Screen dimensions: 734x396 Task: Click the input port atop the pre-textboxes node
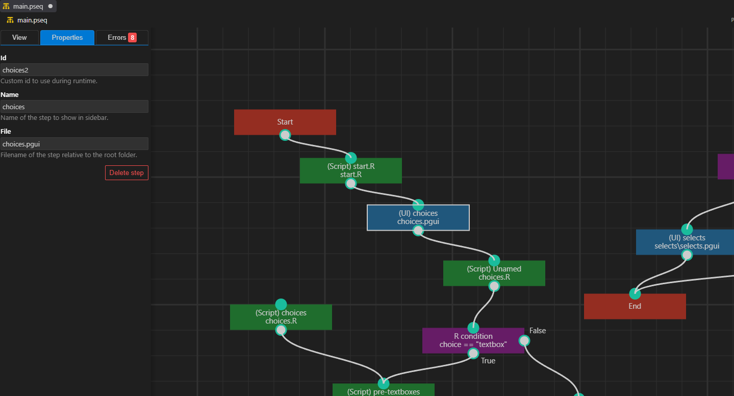(x=384, y=383)
